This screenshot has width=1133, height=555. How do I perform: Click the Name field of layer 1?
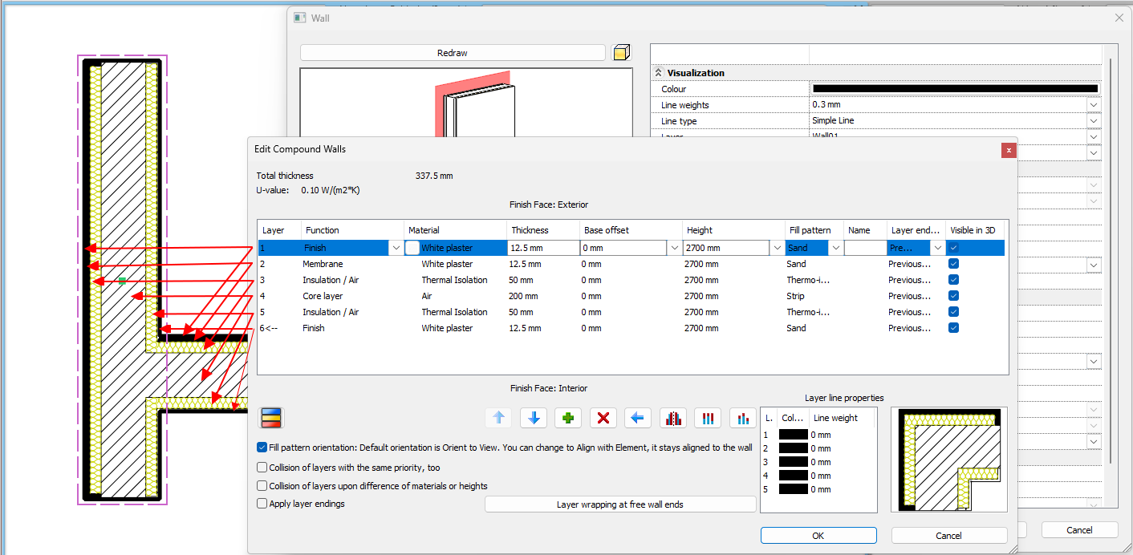click(x=865, y=249)
